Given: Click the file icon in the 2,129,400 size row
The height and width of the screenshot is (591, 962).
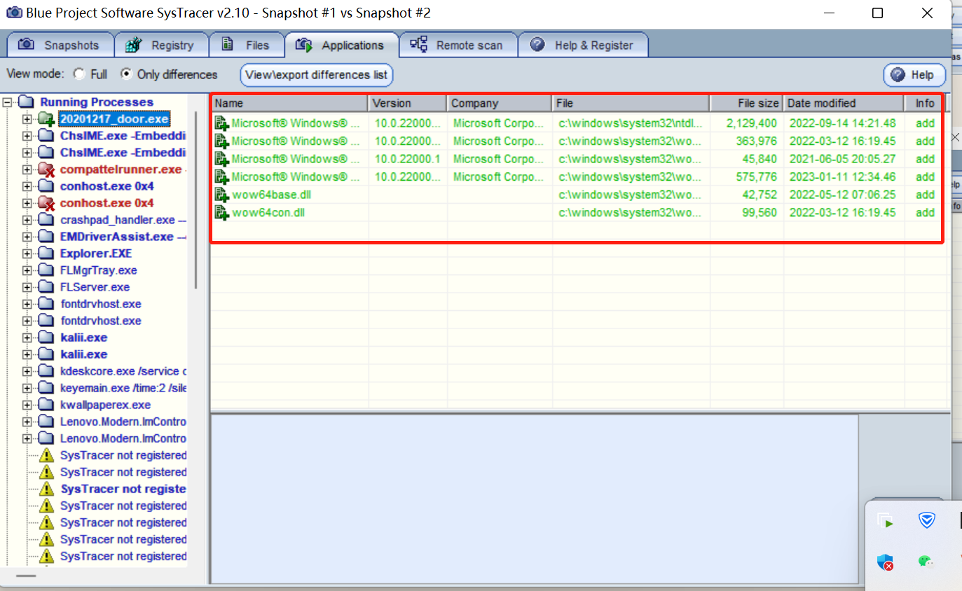Looking at the screenshot, I should pos(222,124).
